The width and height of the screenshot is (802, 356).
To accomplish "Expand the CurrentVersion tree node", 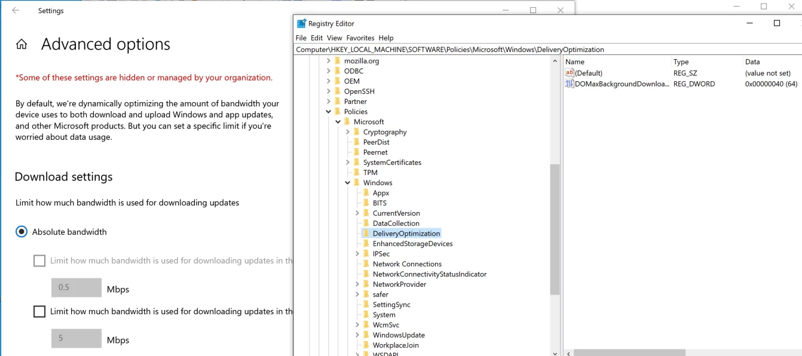I will 357,213.
